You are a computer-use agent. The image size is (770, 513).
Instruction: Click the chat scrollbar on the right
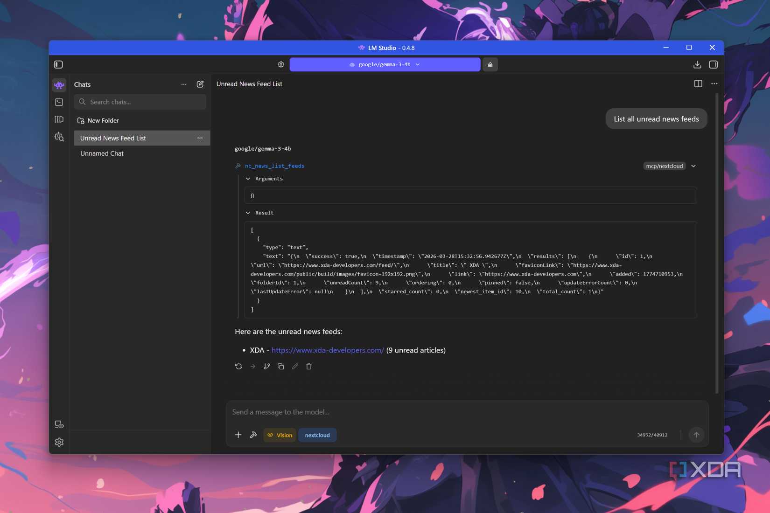[717, 243]
